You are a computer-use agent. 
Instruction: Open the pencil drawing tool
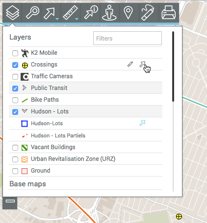[x=148, y=13]
